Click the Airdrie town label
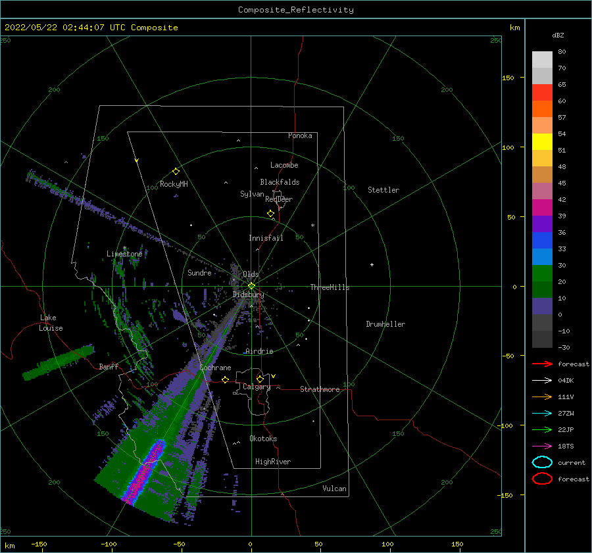The height and width of the screenshot is (553, 592). pyautogui.click(x=259, y=351)
